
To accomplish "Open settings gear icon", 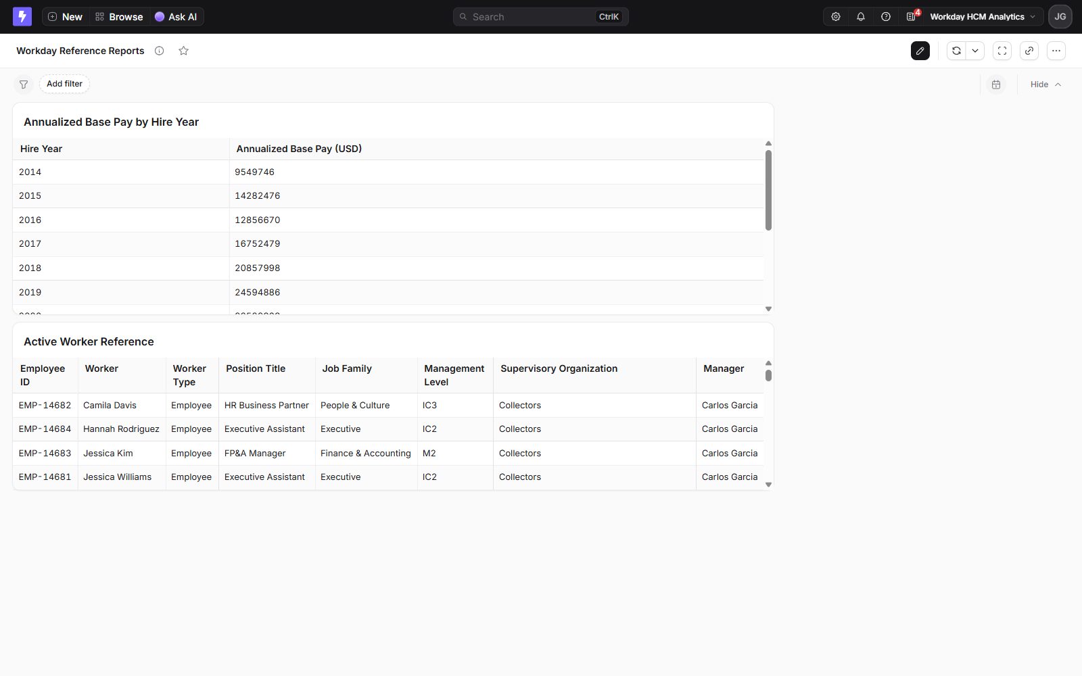I will (x=836, y=17).
